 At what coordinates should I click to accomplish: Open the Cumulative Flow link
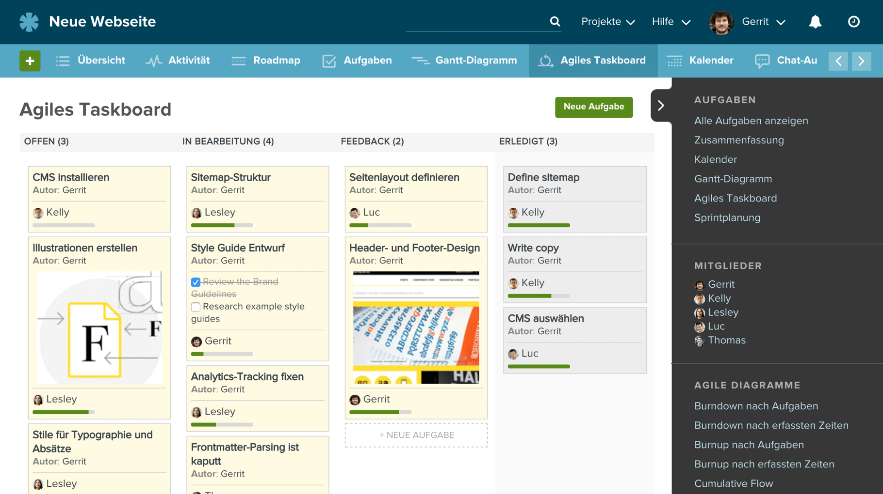point(733,483)
